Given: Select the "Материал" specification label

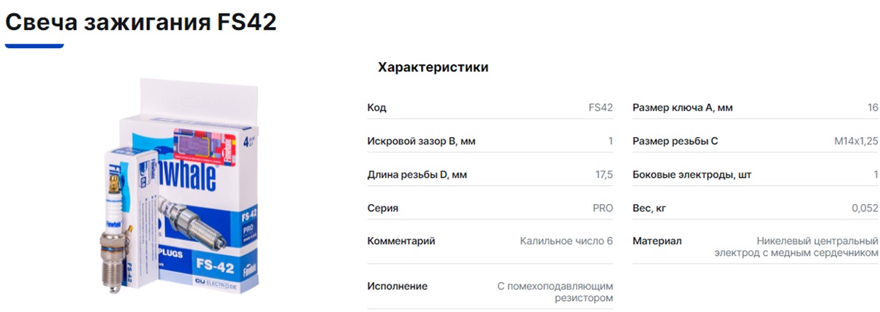Looking at the screenshot, I should (x=657, y=241).
